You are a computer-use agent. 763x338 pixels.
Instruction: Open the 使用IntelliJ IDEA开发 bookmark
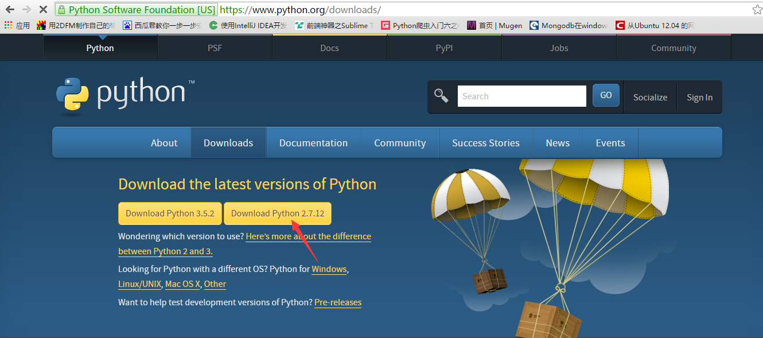(x=248, y=25)
